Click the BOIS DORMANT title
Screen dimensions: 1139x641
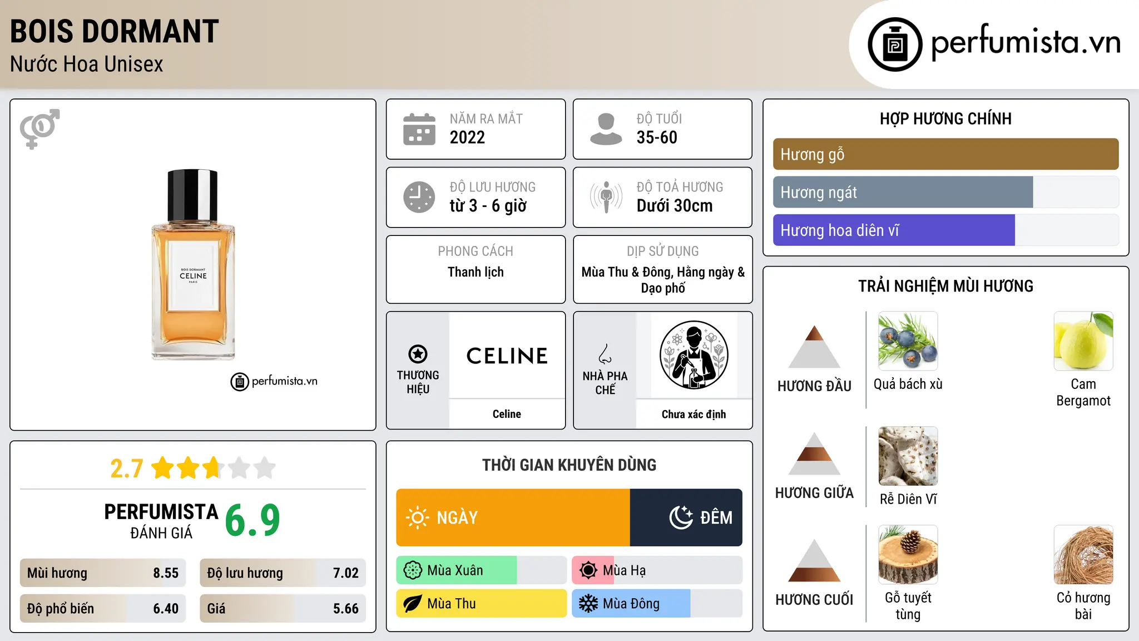click(x=115, y=31)
